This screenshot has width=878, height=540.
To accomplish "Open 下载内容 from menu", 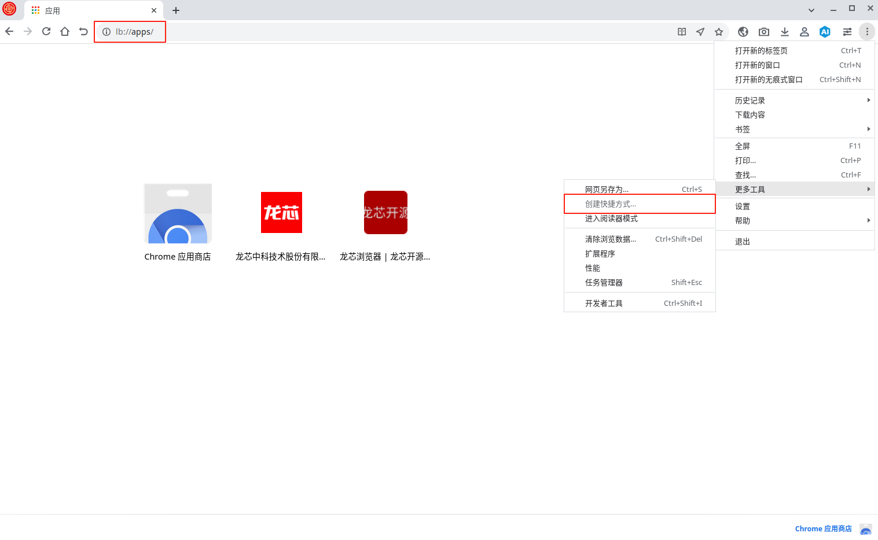I will tap(795, 115).
